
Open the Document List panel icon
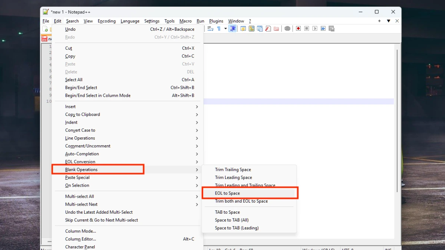260,29
